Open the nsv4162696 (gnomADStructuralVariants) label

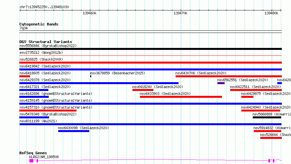pyautogui.click(x=56, y=94)
